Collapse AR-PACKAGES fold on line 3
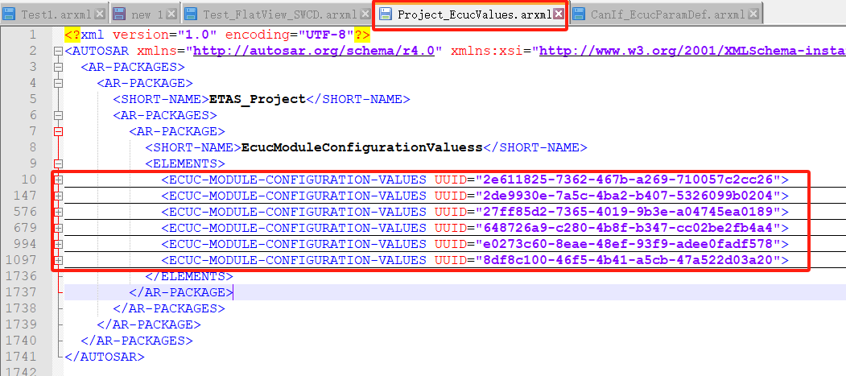This screenshot has width=846, height=376. (x=58, y=68)
